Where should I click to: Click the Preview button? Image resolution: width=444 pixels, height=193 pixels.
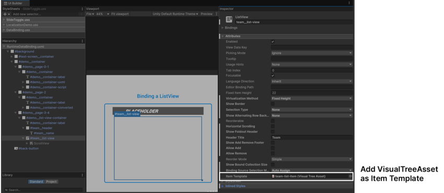207,14
